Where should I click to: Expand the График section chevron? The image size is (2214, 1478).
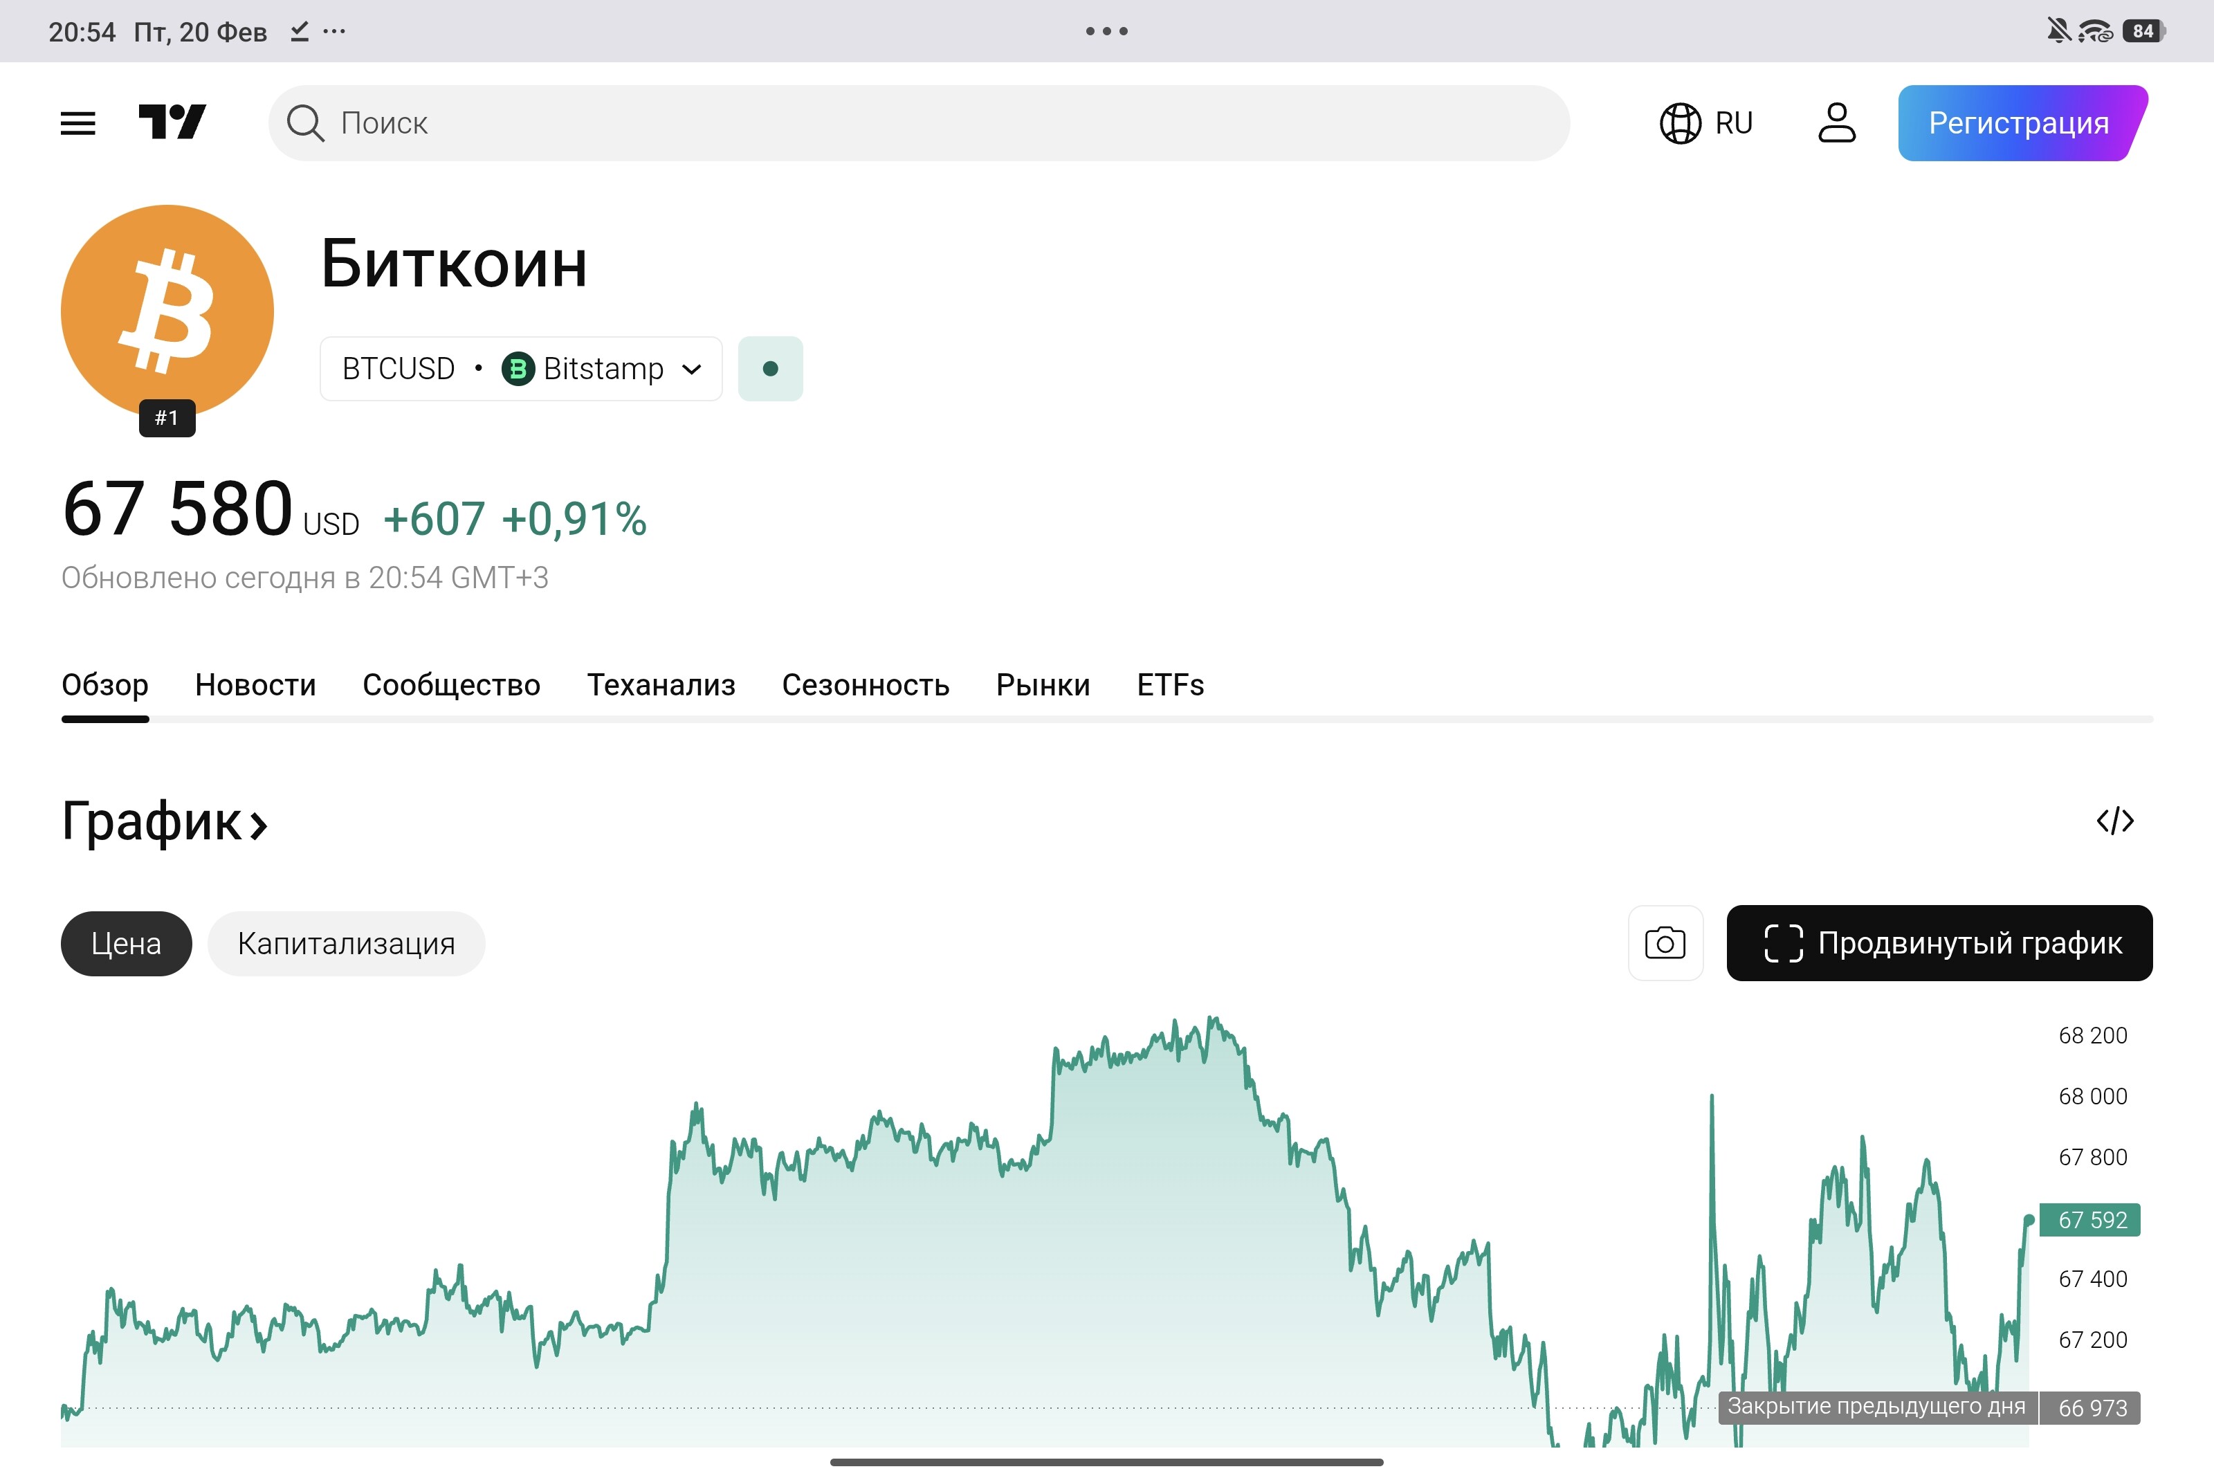(258, 825)
